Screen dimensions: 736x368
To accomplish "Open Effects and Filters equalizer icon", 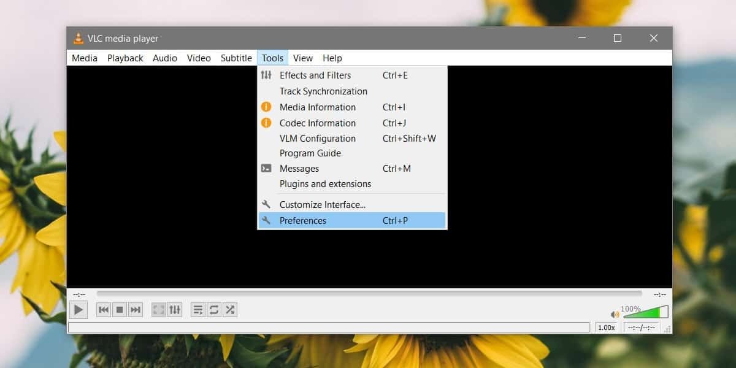I will (x=266, y=75).
